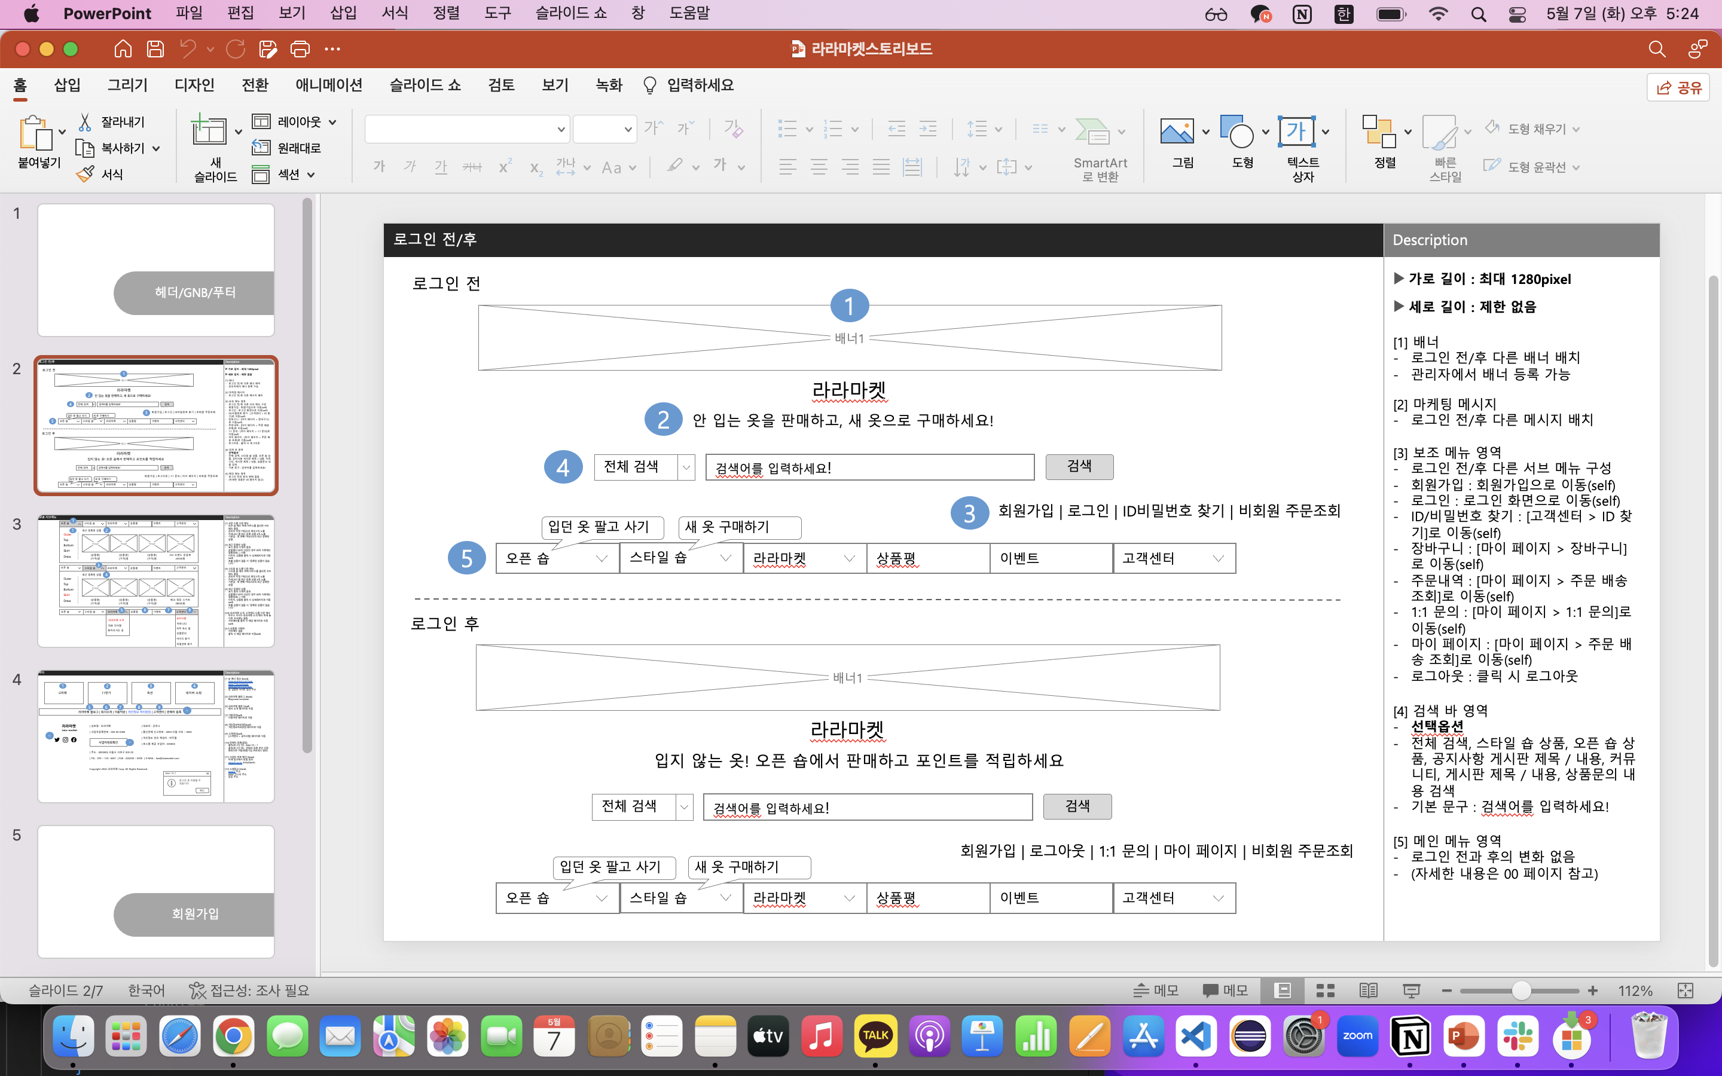
Task: Click the 텍스트 상자 text box icon
Action: 1296,132
